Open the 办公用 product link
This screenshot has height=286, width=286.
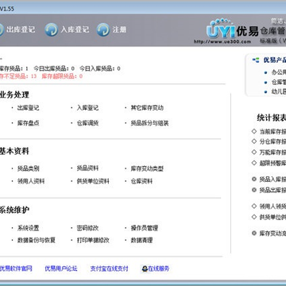coord(279,72)
